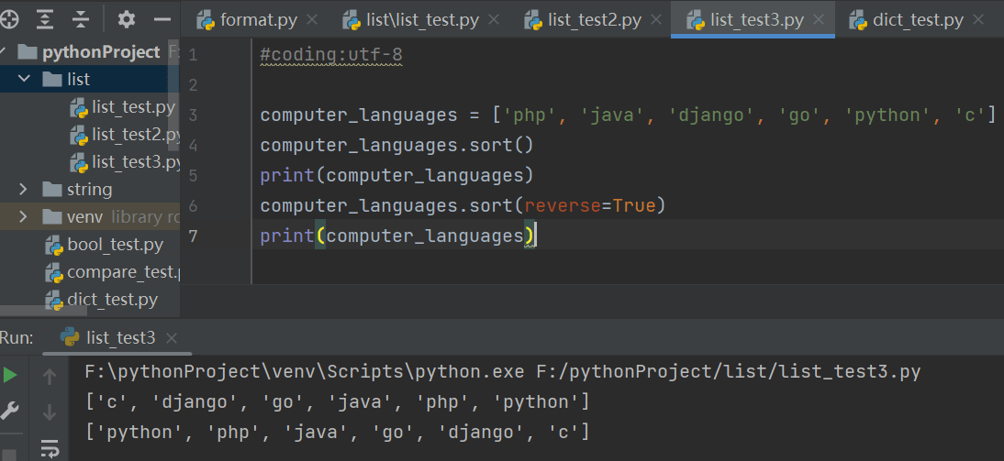Switch to the list\list_test.py tab
Viewport: 1004px width, 461px height.
[x=422, y=20]
